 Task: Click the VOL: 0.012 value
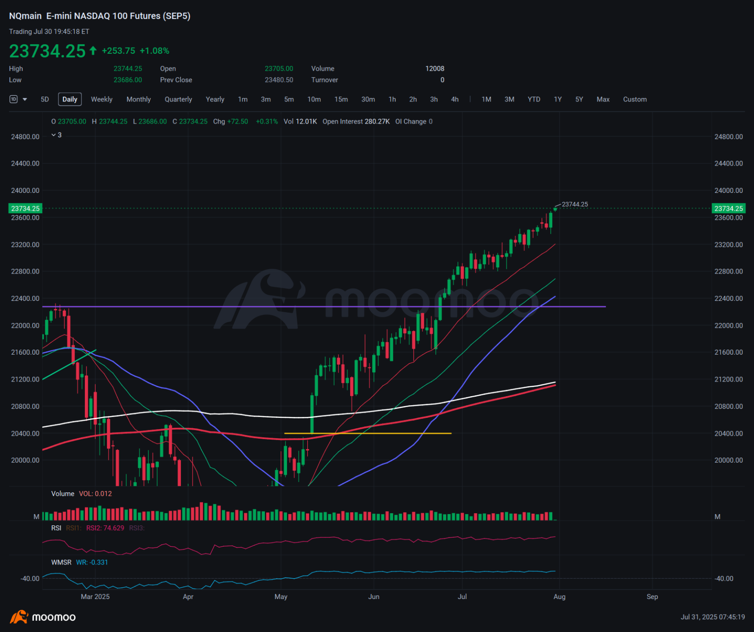pos(95,493)
